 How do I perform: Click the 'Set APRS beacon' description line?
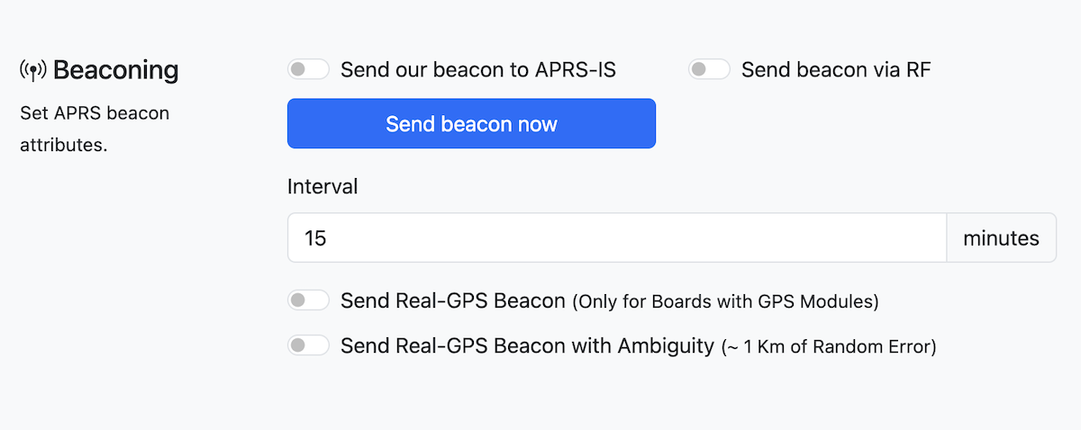[x=95, y=113]
